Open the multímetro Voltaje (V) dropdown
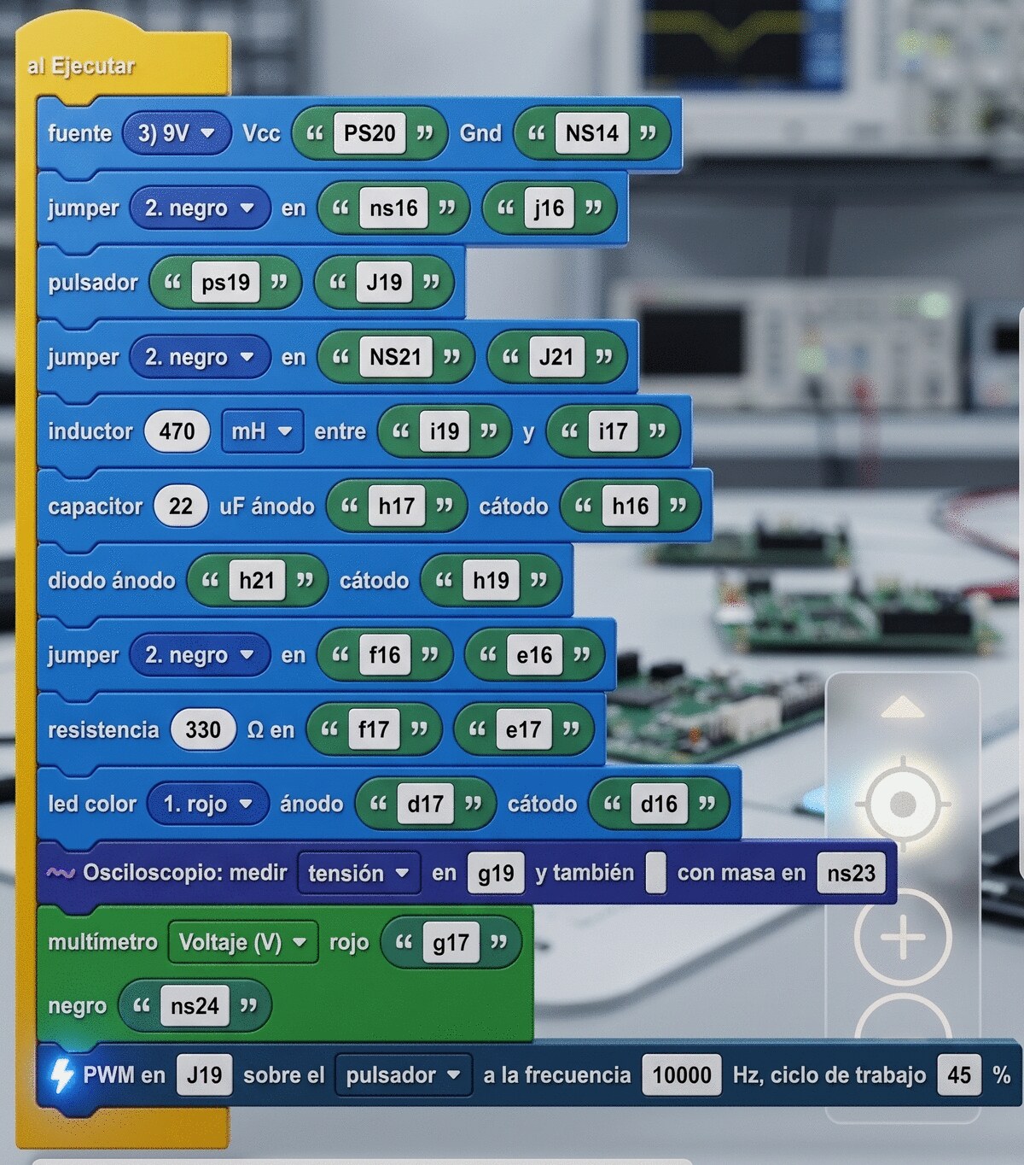 pos(242,942)
